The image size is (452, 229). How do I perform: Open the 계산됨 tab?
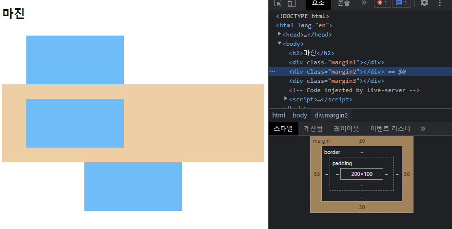click(x=313, y=129)
